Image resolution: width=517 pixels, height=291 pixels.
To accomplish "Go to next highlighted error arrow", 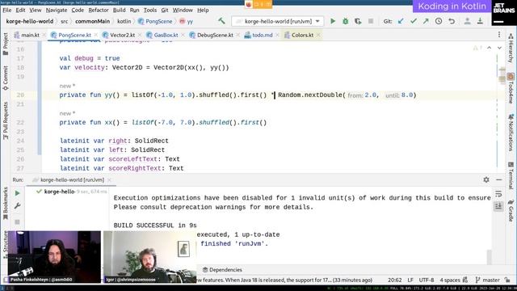I will tap(499, 48).
